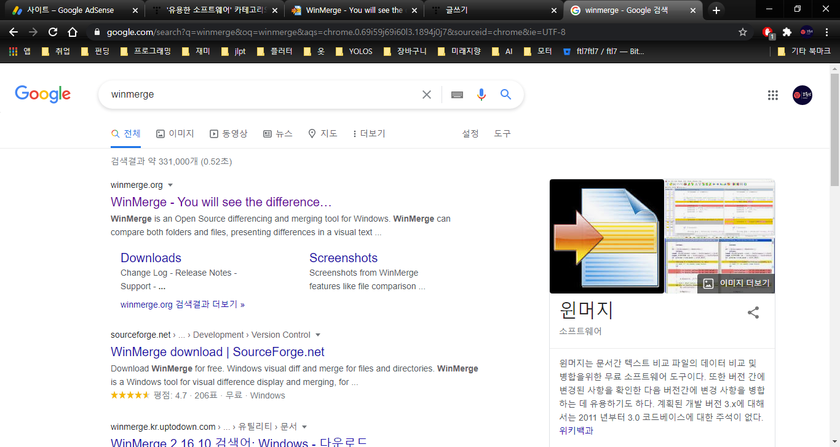840x447 pixels.
Task: Open the Google account avatar
Action: point(802,95)
